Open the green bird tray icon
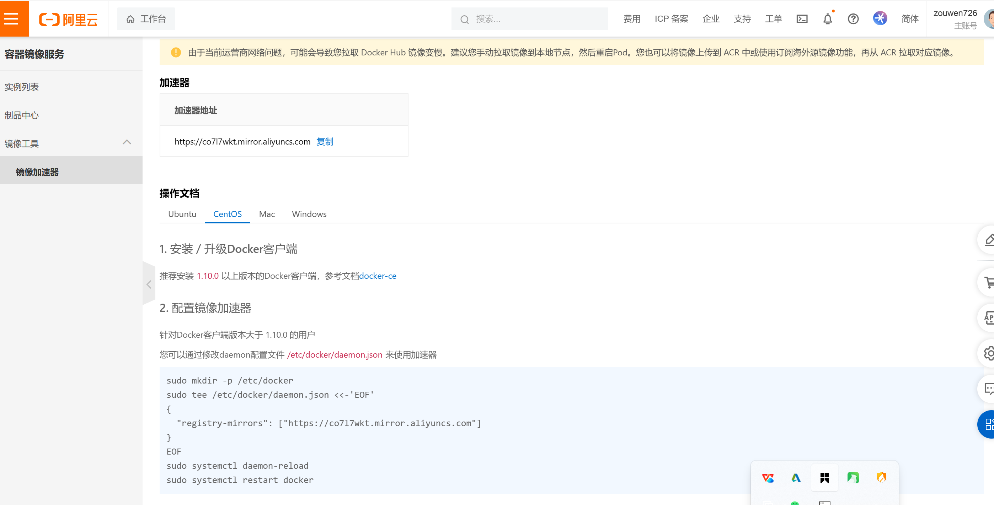Image resolution: width=994 pixels, height=505 pixels. [x=853, y=478]
